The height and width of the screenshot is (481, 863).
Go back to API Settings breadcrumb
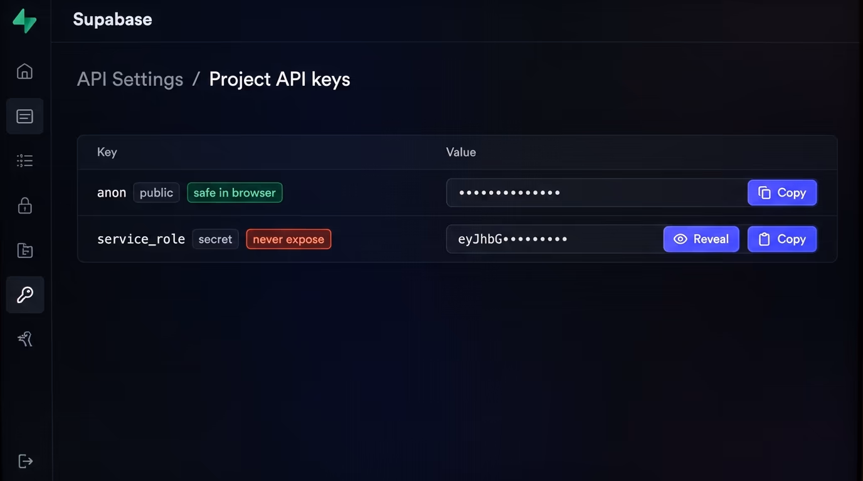[130, 80]
